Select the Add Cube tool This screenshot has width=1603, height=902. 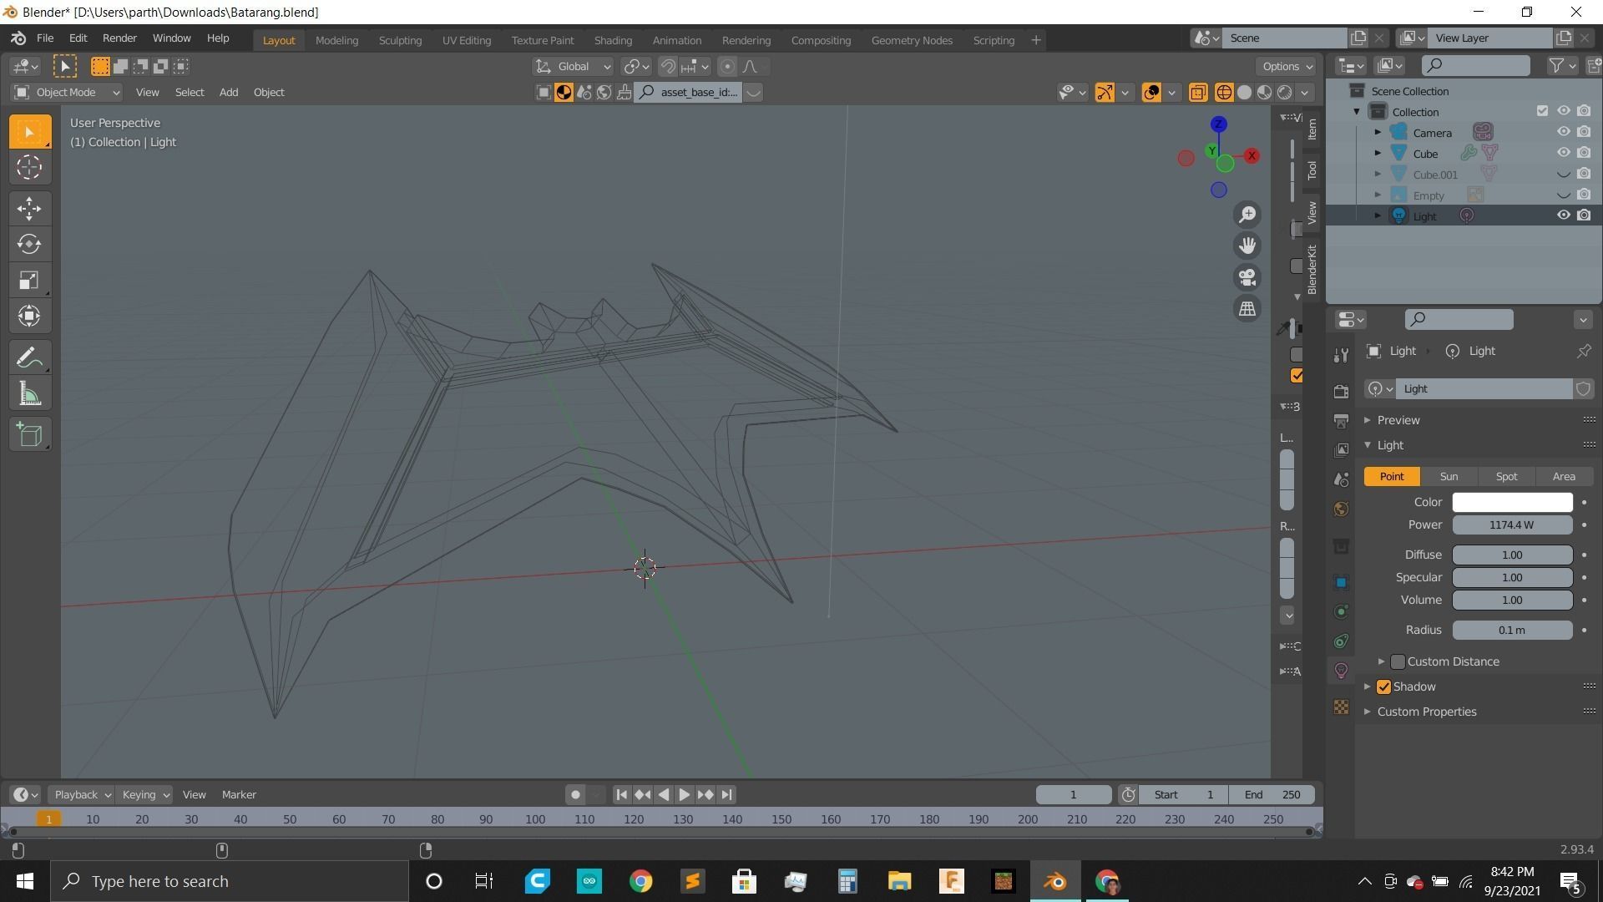pyautogui.click(x=29, y=434)
